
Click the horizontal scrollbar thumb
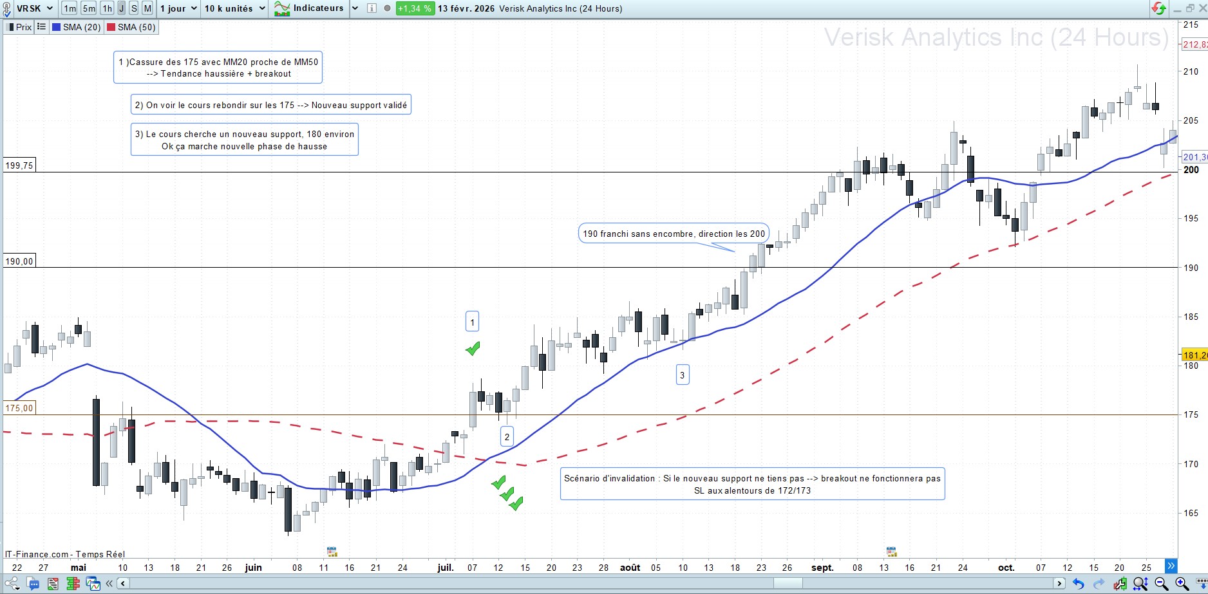tap(788, 584)
